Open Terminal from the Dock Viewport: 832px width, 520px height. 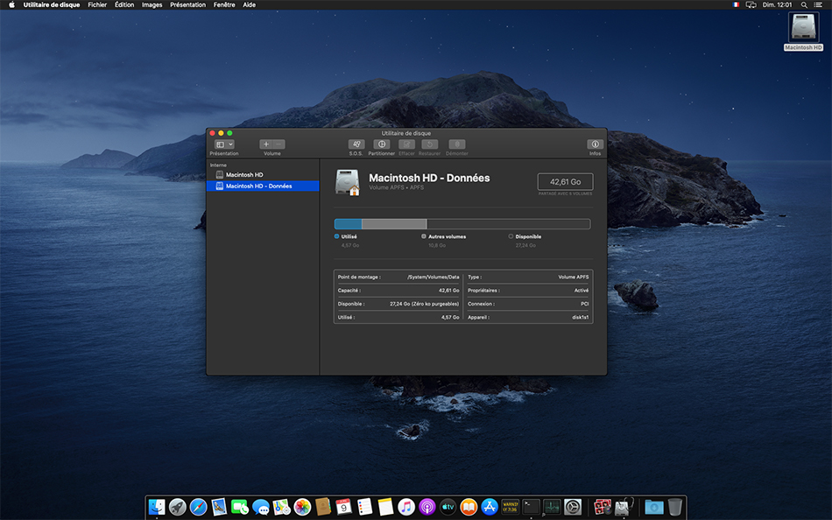[531, 507]
